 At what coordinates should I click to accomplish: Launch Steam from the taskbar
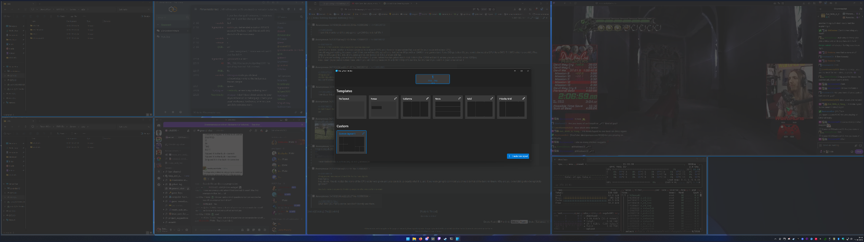point(445,239)
